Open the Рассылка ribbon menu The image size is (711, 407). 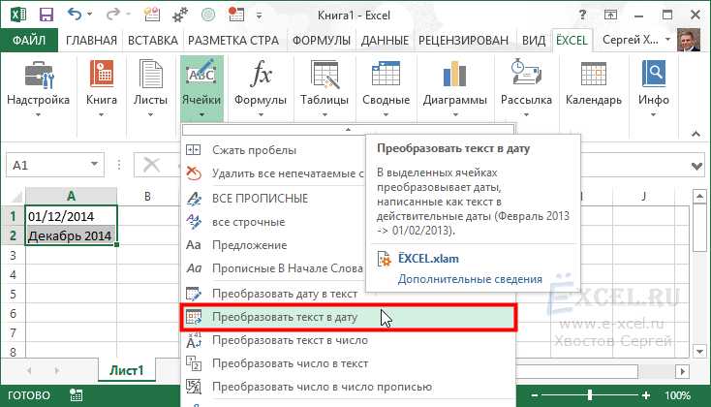526,88
